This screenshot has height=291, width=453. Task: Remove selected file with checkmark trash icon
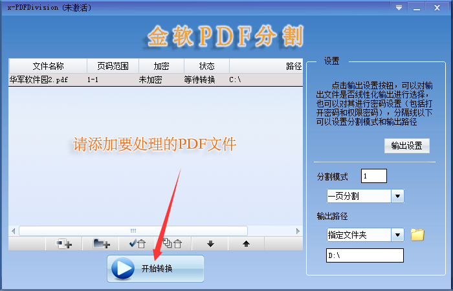pos(137,244)
